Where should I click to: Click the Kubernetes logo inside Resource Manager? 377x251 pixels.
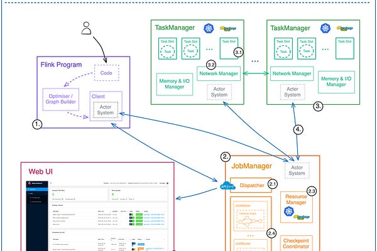[x=289, y=211]
